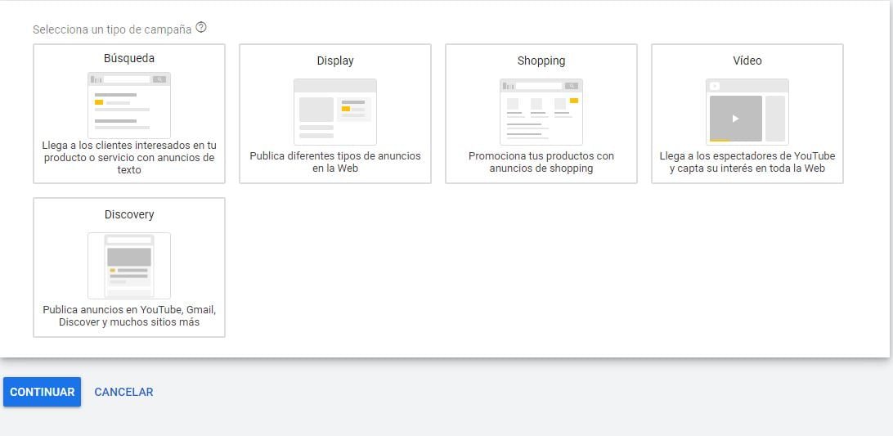
Task: Click the help icon beside campaign type heading
Action: pos(201,28)
